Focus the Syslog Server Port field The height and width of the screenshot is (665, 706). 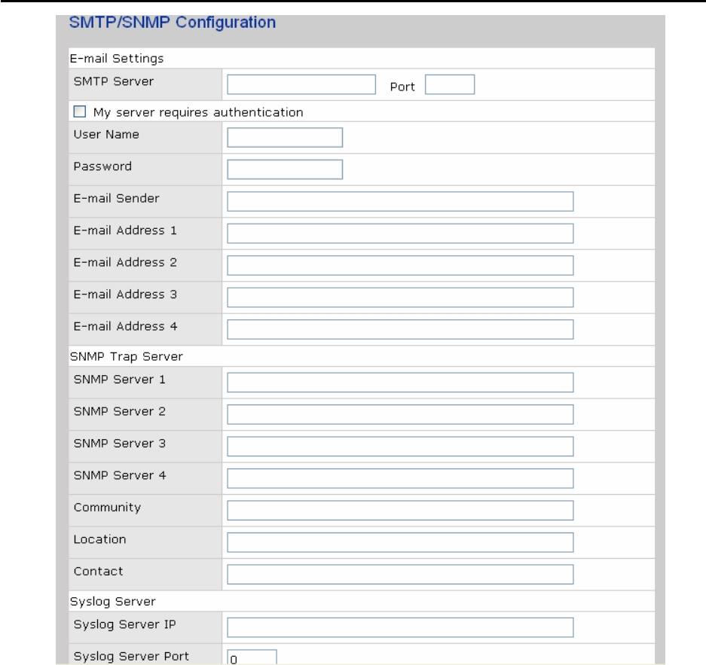[252, 657]
